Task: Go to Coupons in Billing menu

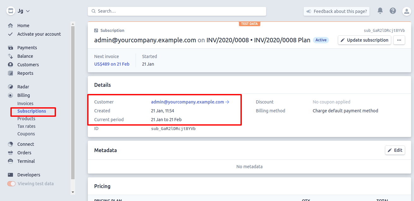Action: click(x=26, y=134)
